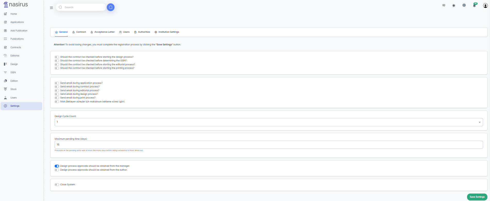Click the Search text field
Viewport: 490px width, 201px height.
coord(83,7)
